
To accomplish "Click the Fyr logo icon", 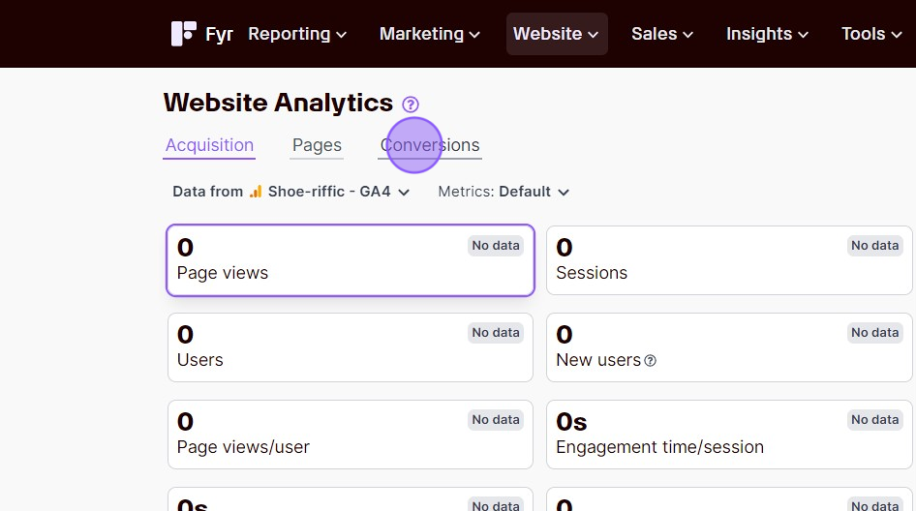I will pyautogui.click(x=183, y=34).
